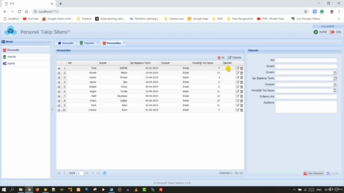Delete Ahmet Mekin's row
This screenshot has height=193, width=344.
coord(241,73)
